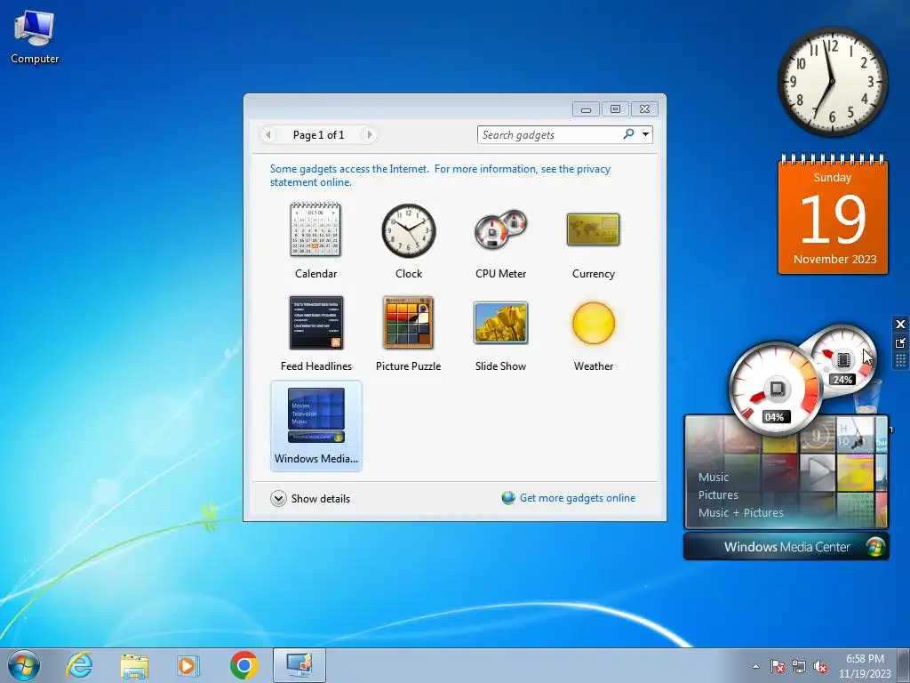
Task: Show hidden tray icons arrow
Action: tap(755, 666)
